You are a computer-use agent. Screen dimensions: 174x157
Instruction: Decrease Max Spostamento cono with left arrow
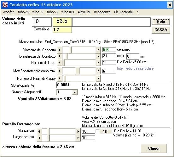60,71
